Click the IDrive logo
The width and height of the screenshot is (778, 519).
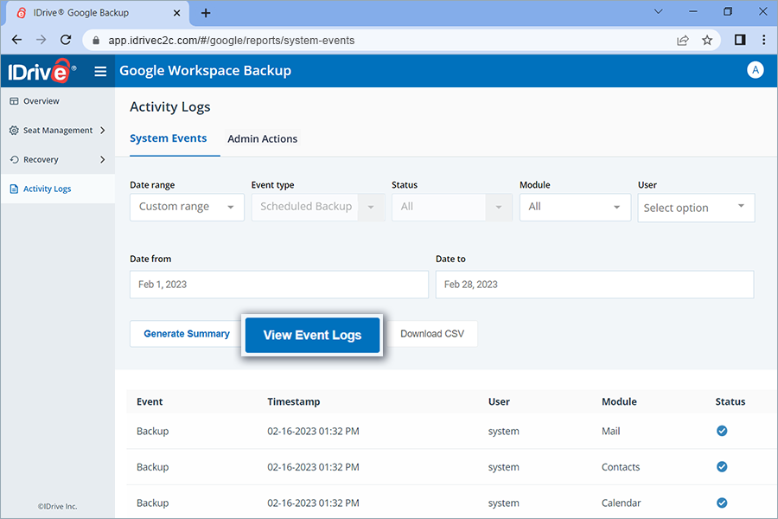pos(41,71)
